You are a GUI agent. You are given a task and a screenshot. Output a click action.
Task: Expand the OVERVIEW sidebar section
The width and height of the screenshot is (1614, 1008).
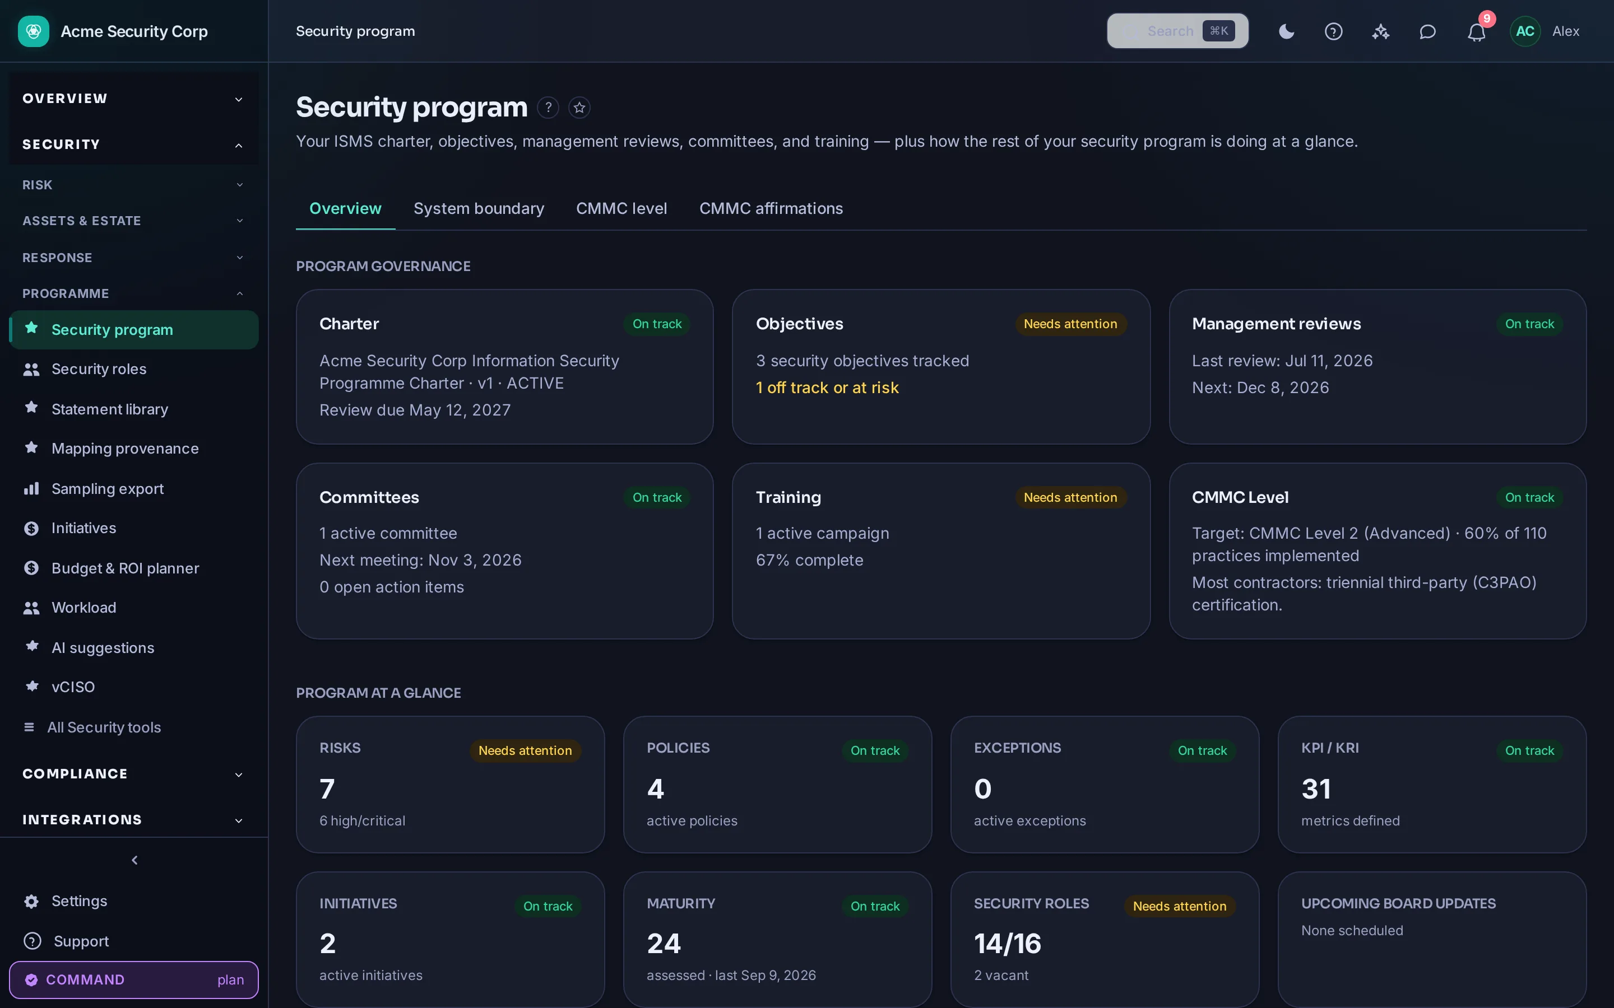[x=133, y=99]
